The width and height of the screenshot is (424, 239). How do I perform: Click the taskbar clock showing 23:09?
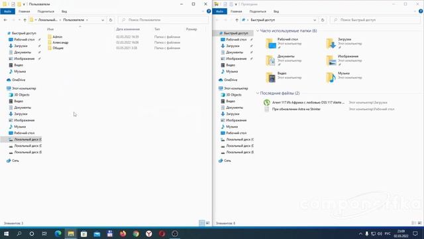point(401,234)
